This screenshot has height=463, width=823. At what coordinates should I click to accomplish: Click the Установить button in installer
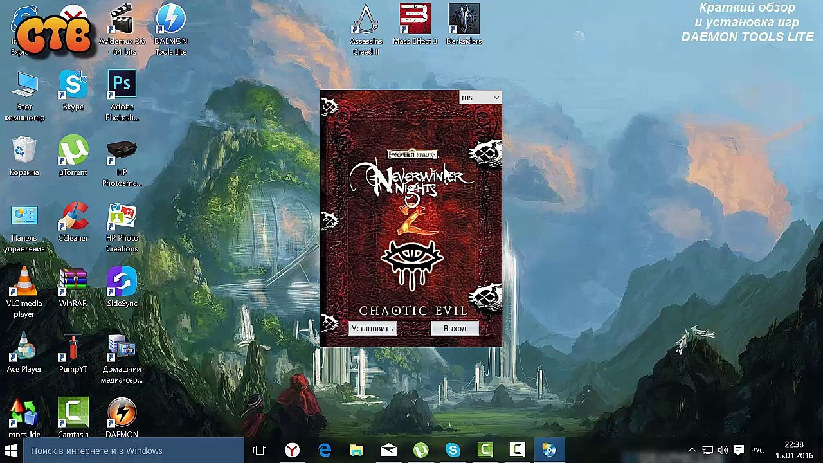[372, 329]
